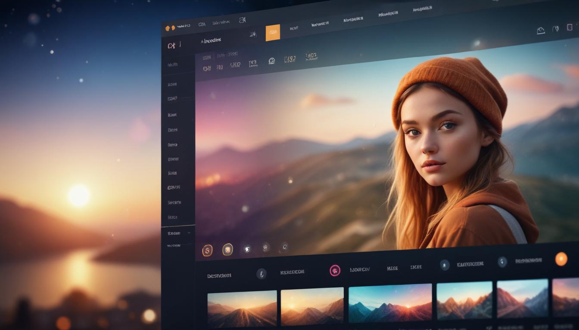This screenshot has height=330, width=579.
Task: Click the heart-shaped icon at top right
Action: [x=556, y=29]
